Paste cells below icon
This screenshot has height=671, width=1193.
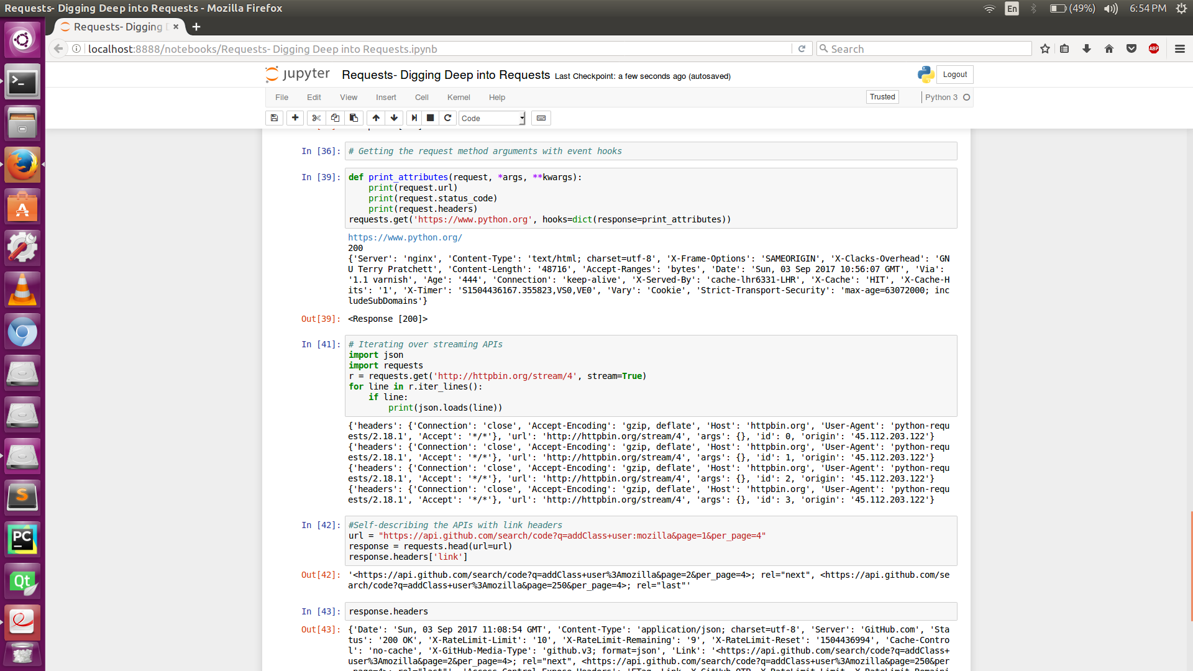pos(354,118)
